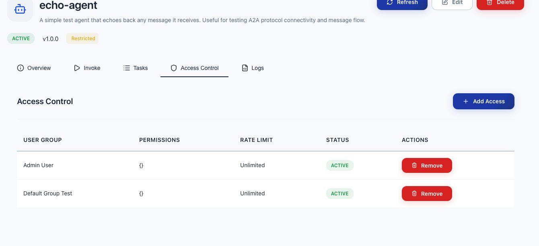Click the plus icon on Add Access
The height and width of the screenshot is (246, 539).
pos(466,101)
